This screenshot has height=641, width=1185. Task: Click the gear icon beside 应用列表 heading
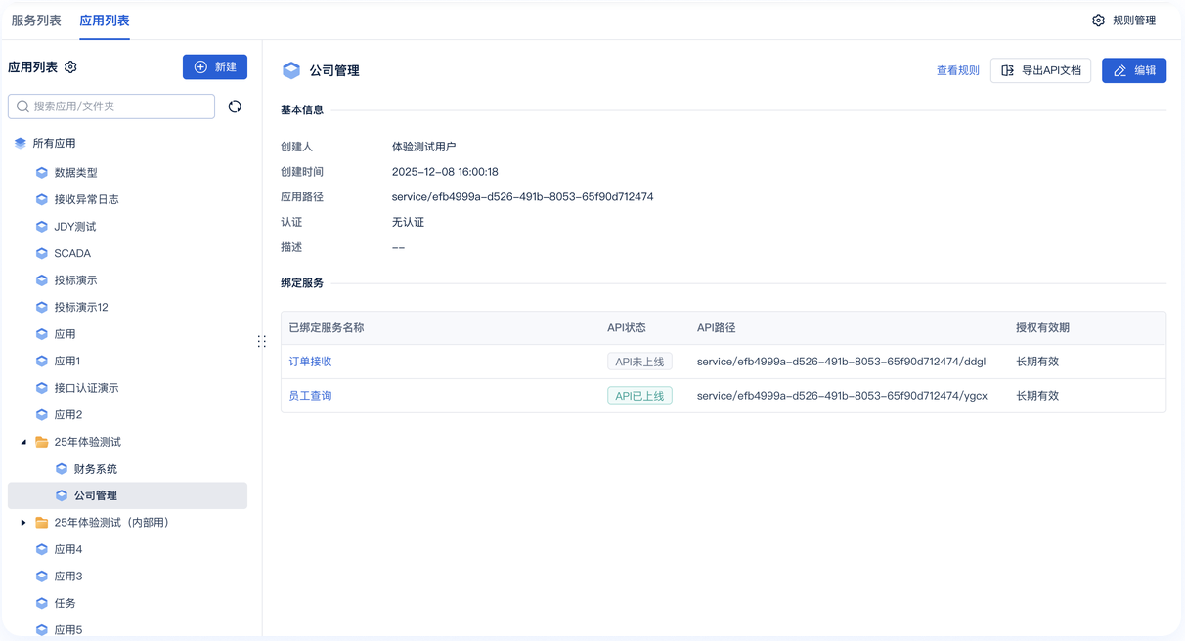(x=70, y=67)
